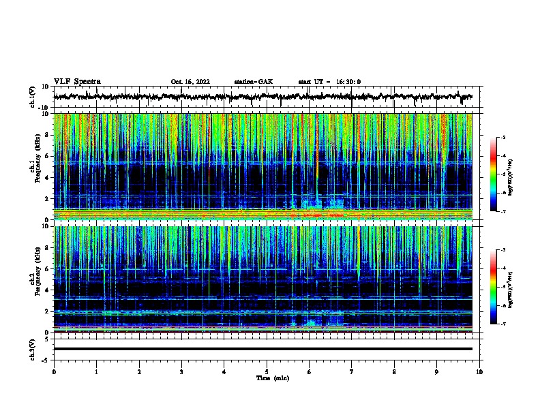This screenshot has width=540, height=417.
Task: Click the ch.3 thick black signal line
Action: click(262, 349)
